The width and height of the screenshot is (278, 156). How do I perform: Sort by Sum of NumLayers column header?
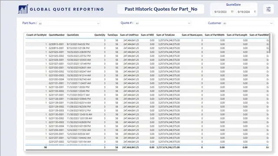click(x=192, y=35)
